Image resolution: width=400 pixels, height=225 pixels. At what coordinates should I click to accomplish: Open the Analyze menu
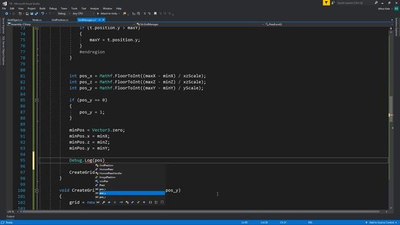94,8
